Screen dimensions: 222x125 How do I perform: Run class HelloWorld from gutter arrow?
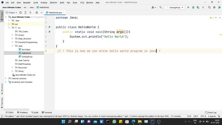click(x=50, y=27)
